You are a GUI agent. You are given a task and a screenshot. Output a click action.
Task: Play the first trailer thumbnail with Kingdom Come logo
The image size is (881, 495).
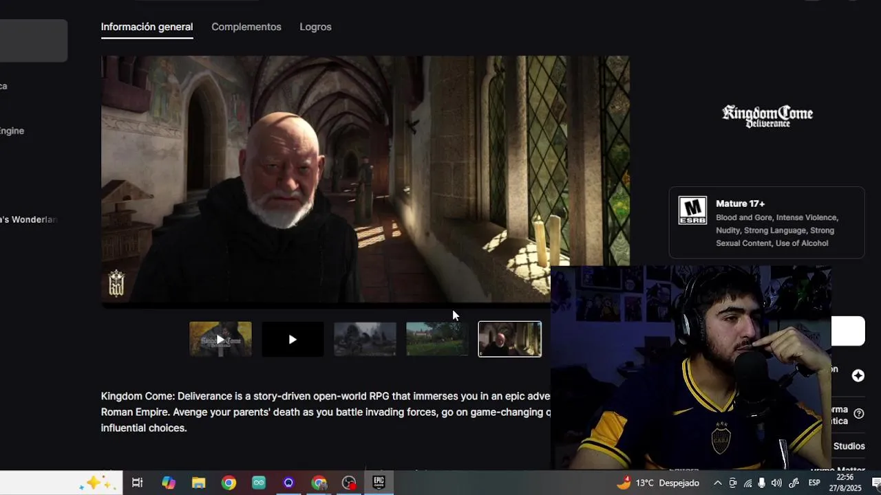tap(220, 339)
